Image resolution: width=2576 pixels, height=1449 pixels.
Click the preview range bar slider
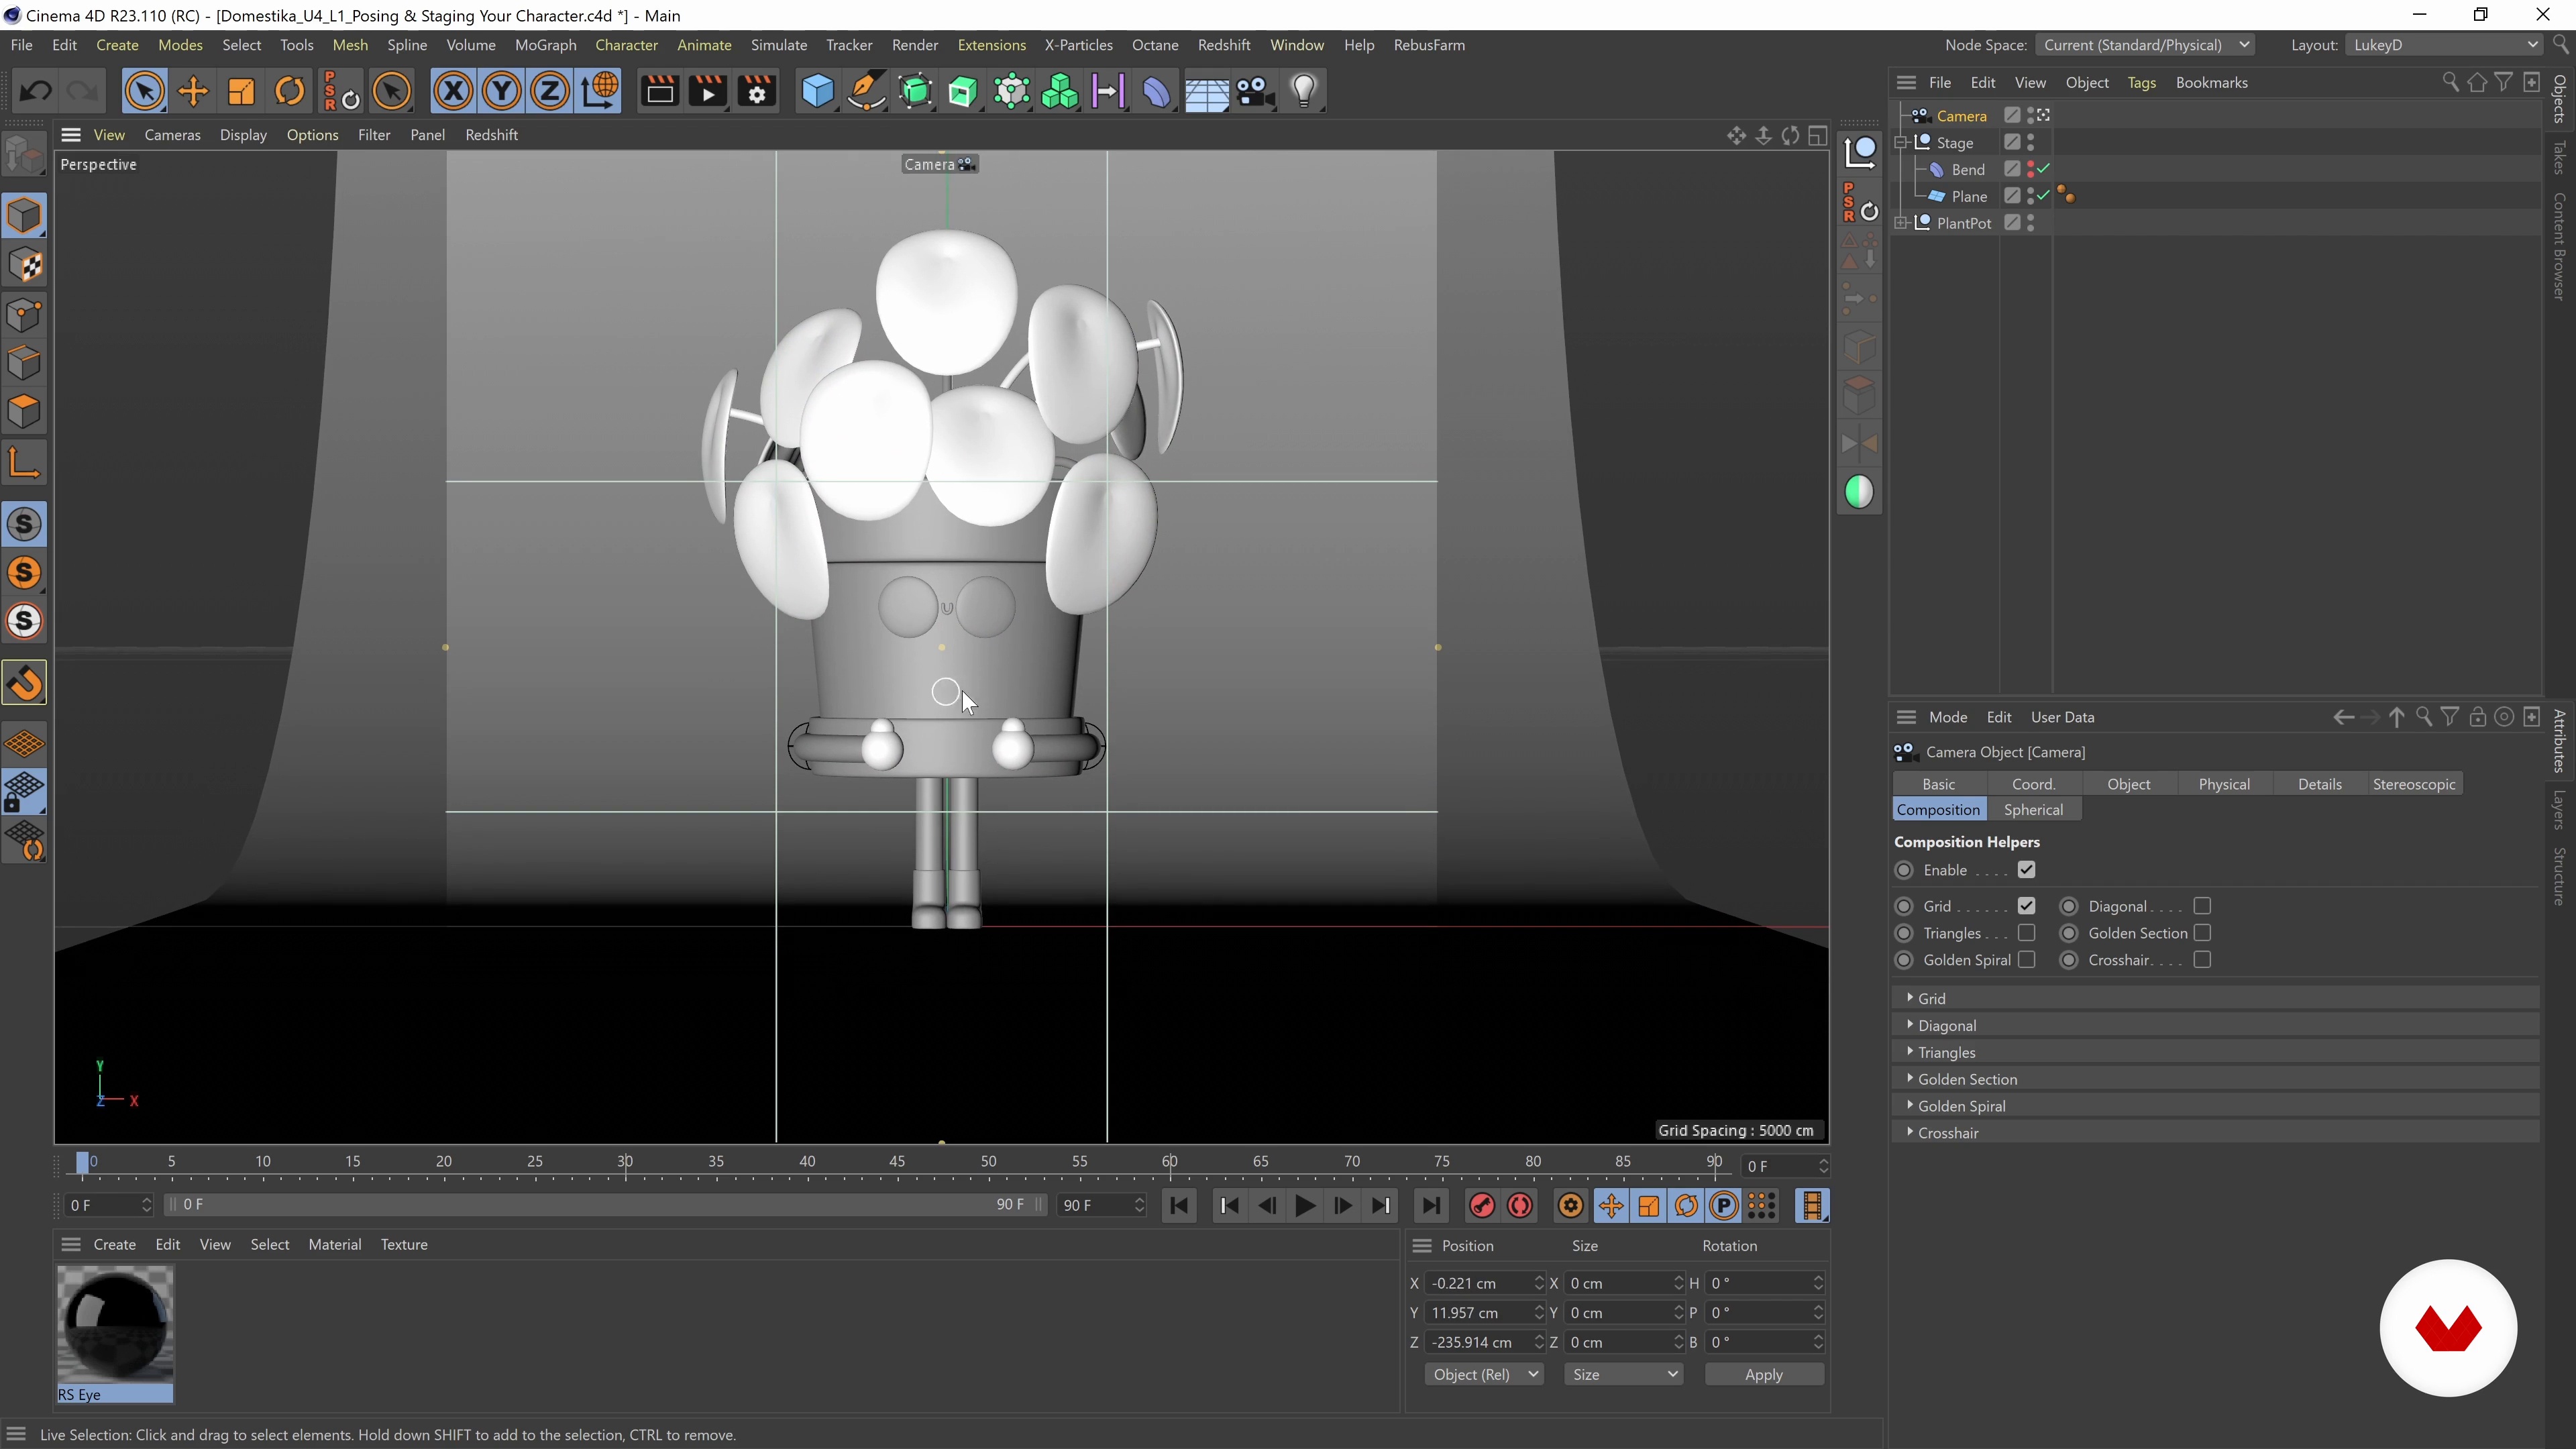[605, 1205]
